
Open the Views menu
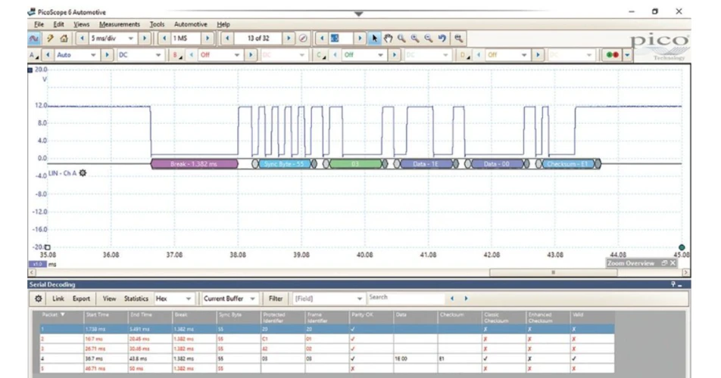pyautogui.click(x=81, y=24)
